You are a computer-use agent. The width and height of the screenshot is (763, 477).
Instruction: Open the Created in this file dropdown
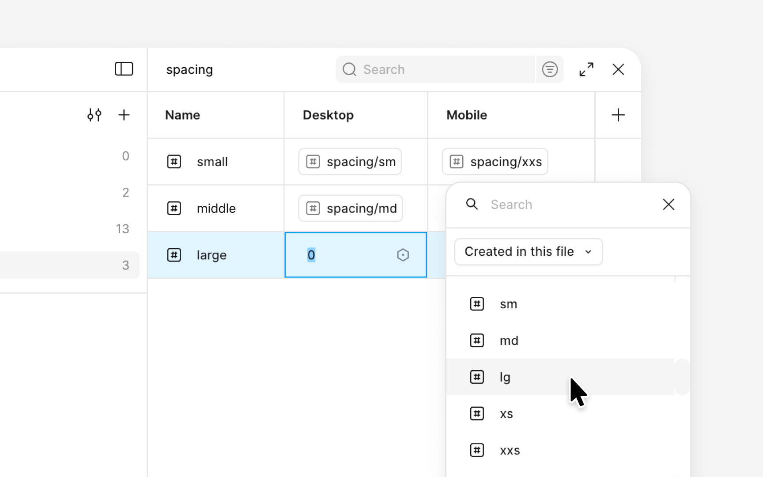[528, 251]
